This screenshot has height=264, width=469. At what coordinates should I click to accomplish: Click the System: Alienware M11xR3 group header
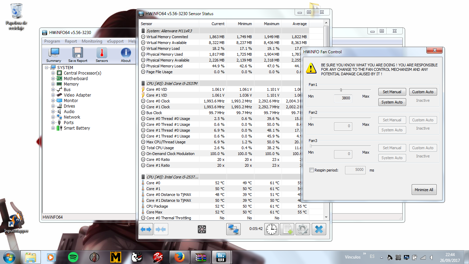pyautogui.click(x=225, y=31)
